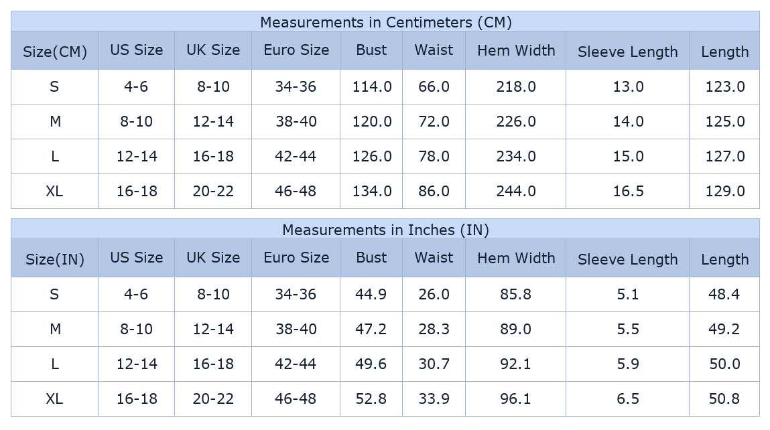770x430 pixels.
Task: Select the 50.0 length value
Action: (x=724, y=364)
